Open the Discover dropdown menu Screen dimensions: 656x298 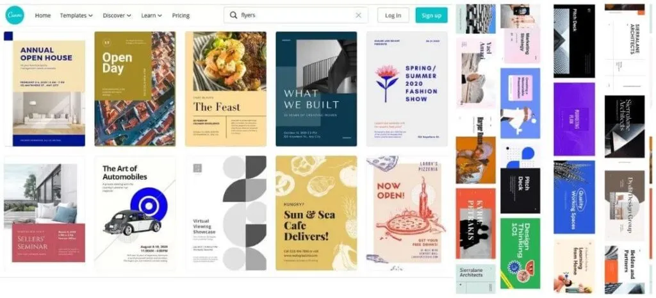tap(117, 15)
